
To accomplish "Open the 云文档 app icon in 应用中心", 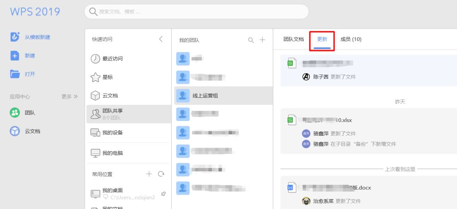I will [15, 131].
